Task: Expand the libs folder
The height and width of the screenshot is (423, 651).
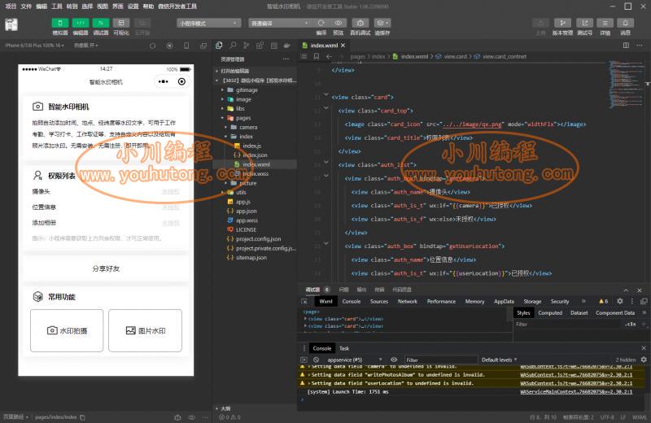Action: (x=240, y=108)
